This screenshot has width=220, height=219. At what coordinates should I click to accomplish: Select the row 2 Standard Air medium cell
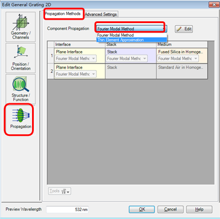pyautogui.click(x=182, y=71)
